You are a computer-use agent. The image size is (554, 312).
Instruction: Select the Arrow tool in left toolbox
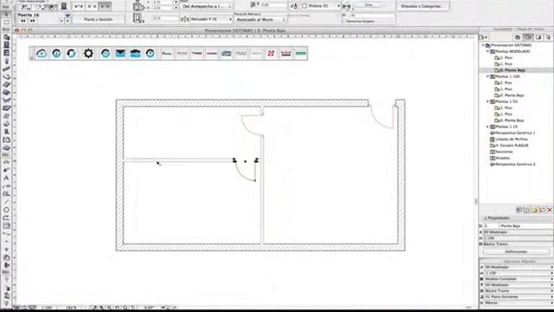click(x=6, y=14)
